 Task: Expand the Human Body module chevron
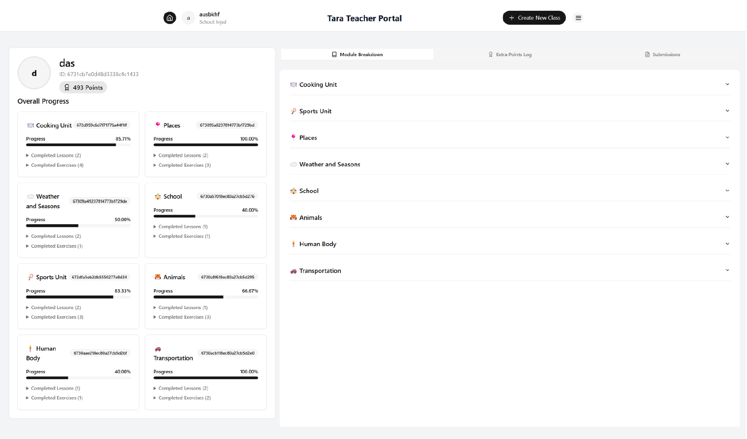click(727, 244)
